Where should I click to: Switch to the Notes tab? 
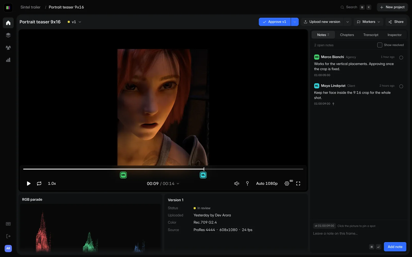click(323, 35)
